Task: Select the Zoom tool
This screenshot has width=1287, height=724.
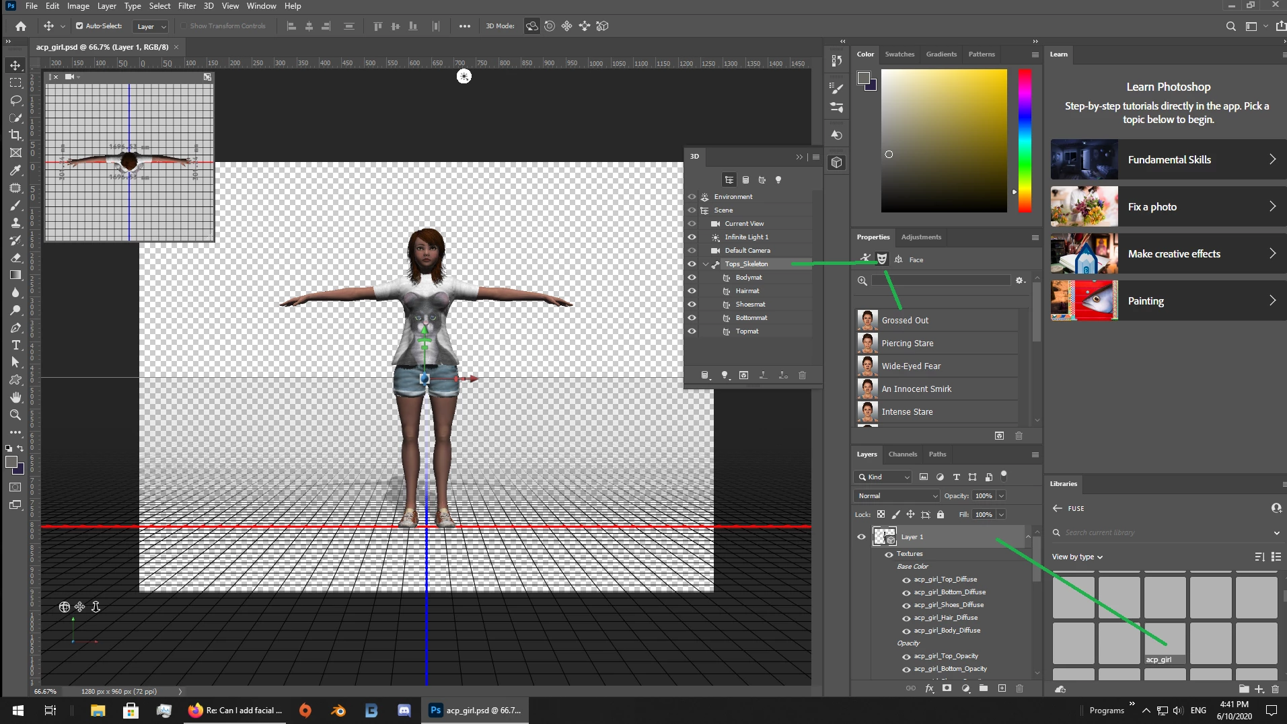Action: pyautogui.click(x=15, y=415)
